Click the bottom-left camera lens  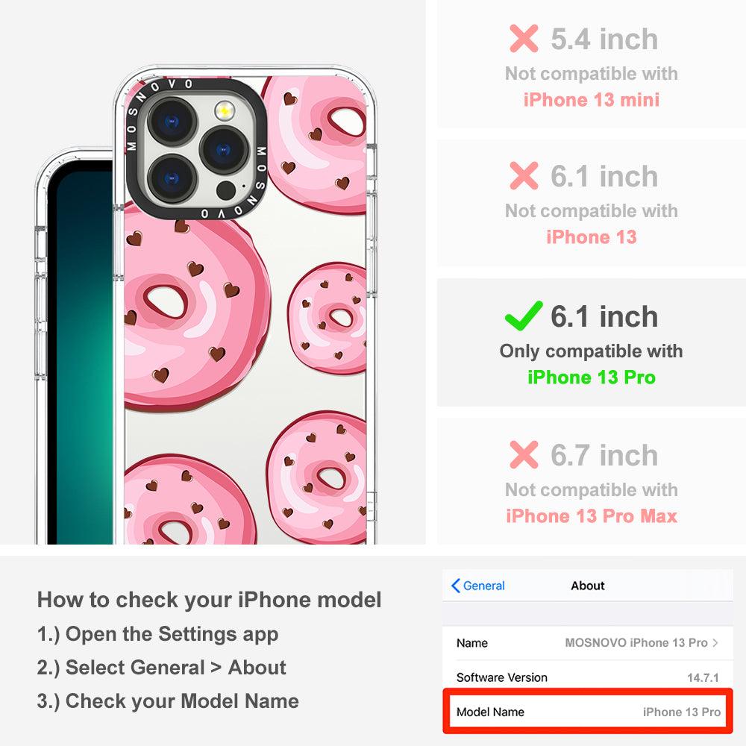click(172, 179)
